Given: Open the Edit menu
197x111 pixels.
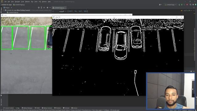Looking at the screenshot, I should point(9,2).
